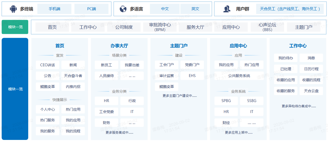
Task: Choose 英文 language
Action: [195, 9]
